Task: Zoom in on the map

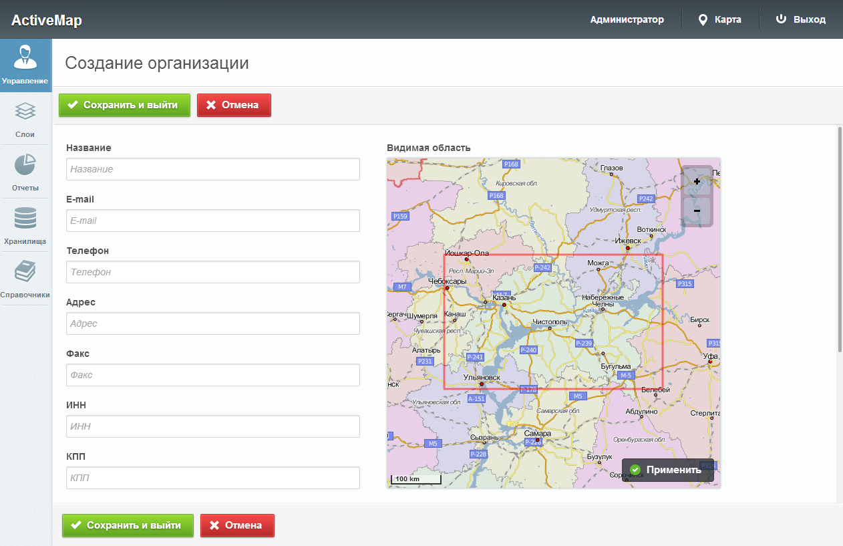Action: point(697,182)
